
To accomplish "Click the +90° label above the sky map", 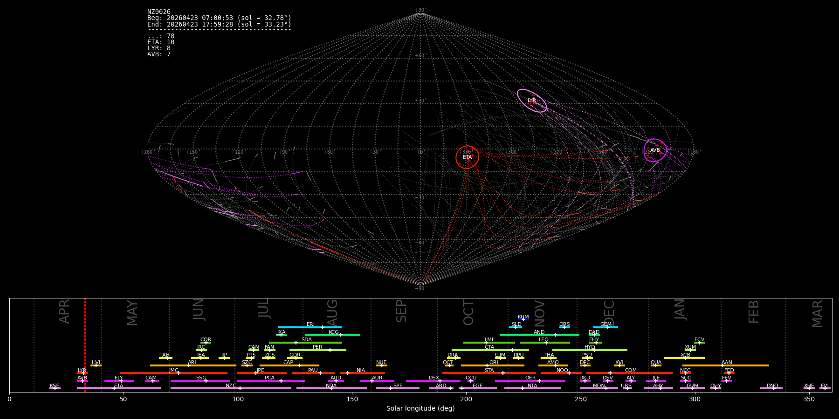I will click(x=420, y=10).
